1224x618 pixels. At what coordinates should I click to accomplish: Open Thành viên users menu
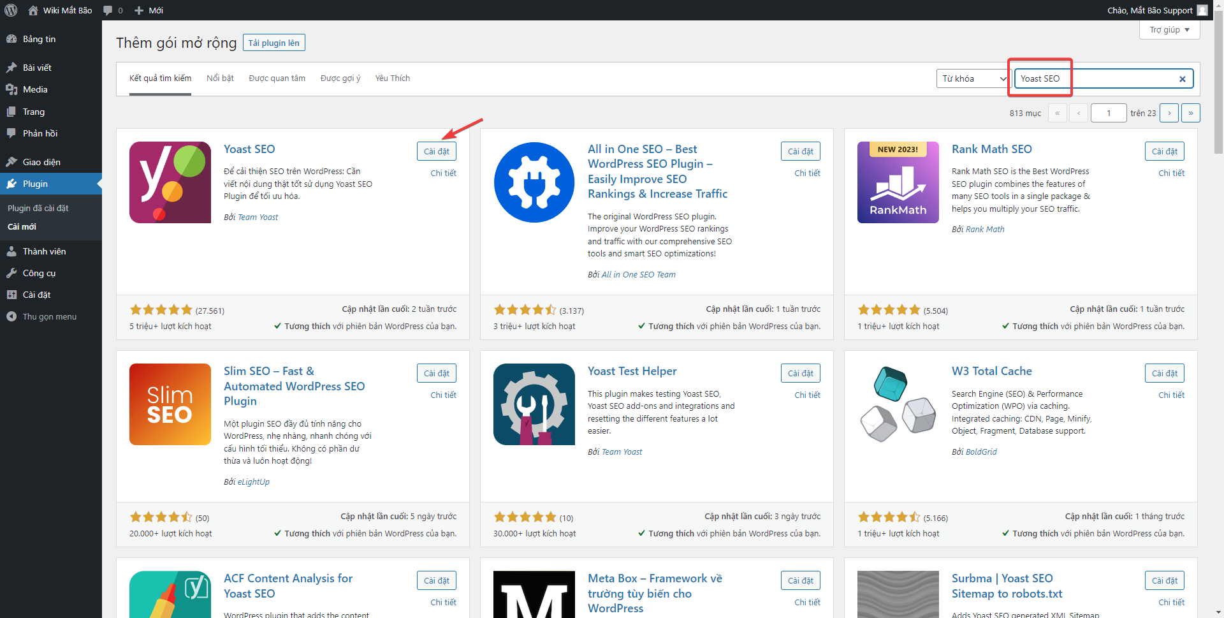(51, 251)
